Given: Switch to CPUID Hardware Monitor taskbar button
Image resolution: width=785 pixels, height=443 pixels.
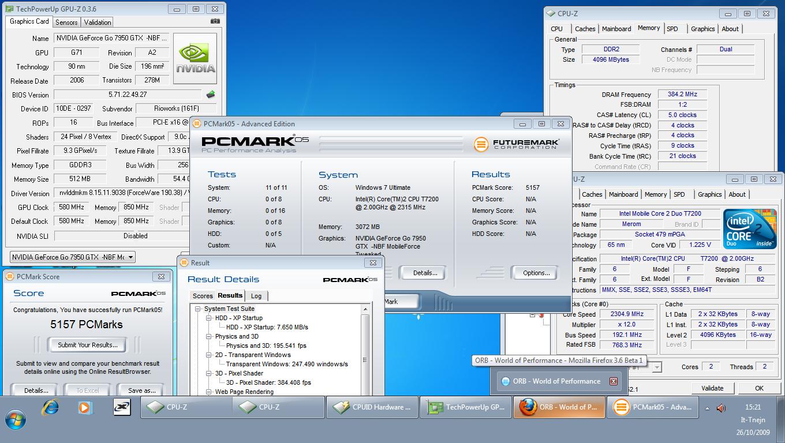Looking at the screenshot, I should tap(372, 407).
